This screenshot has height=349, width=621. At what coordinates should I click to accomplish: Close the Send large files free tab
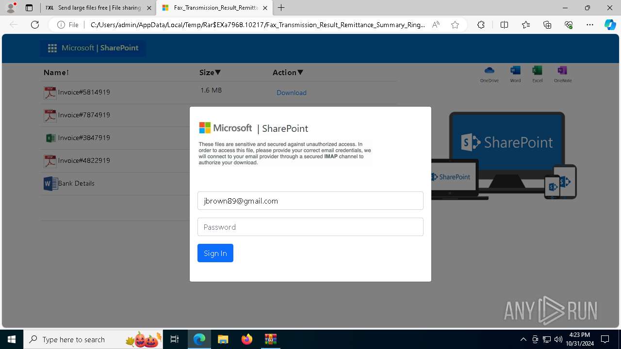(x=149, y=8)
